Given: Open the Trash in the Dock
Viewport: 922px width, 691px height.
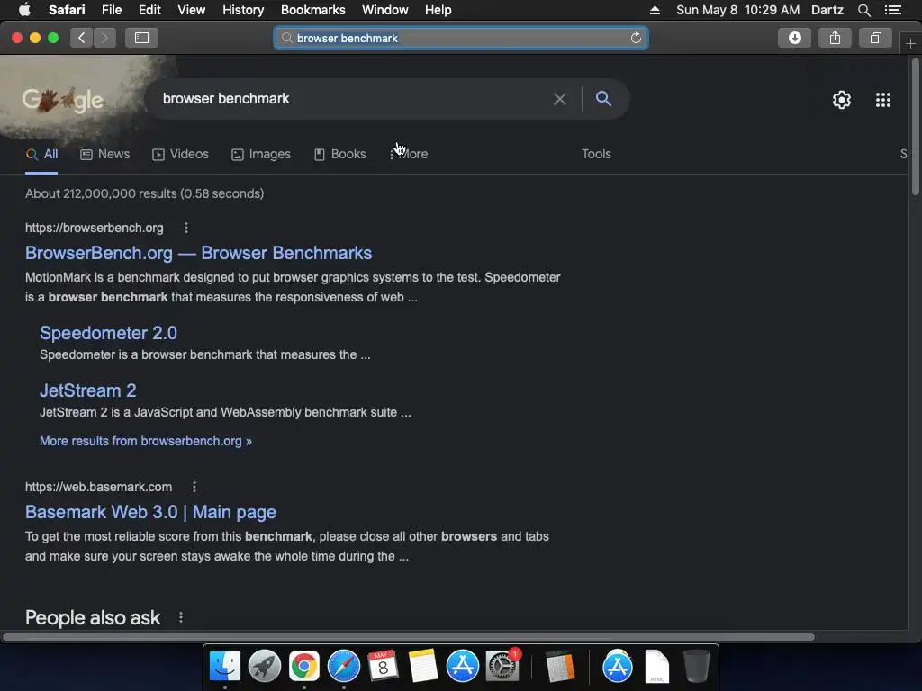Looking at the screenshot, I should [697, 667].
